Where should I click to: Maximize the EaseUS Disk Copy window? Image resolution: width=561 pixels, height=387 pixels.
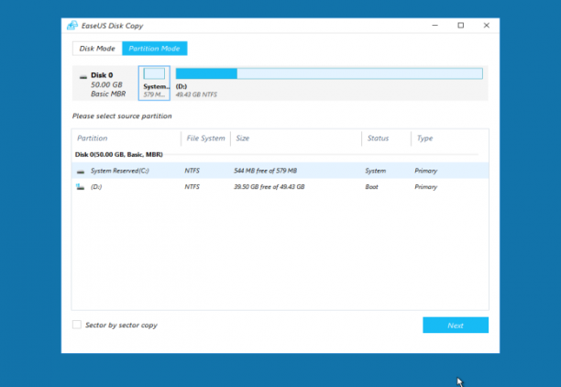pos(461,26)
